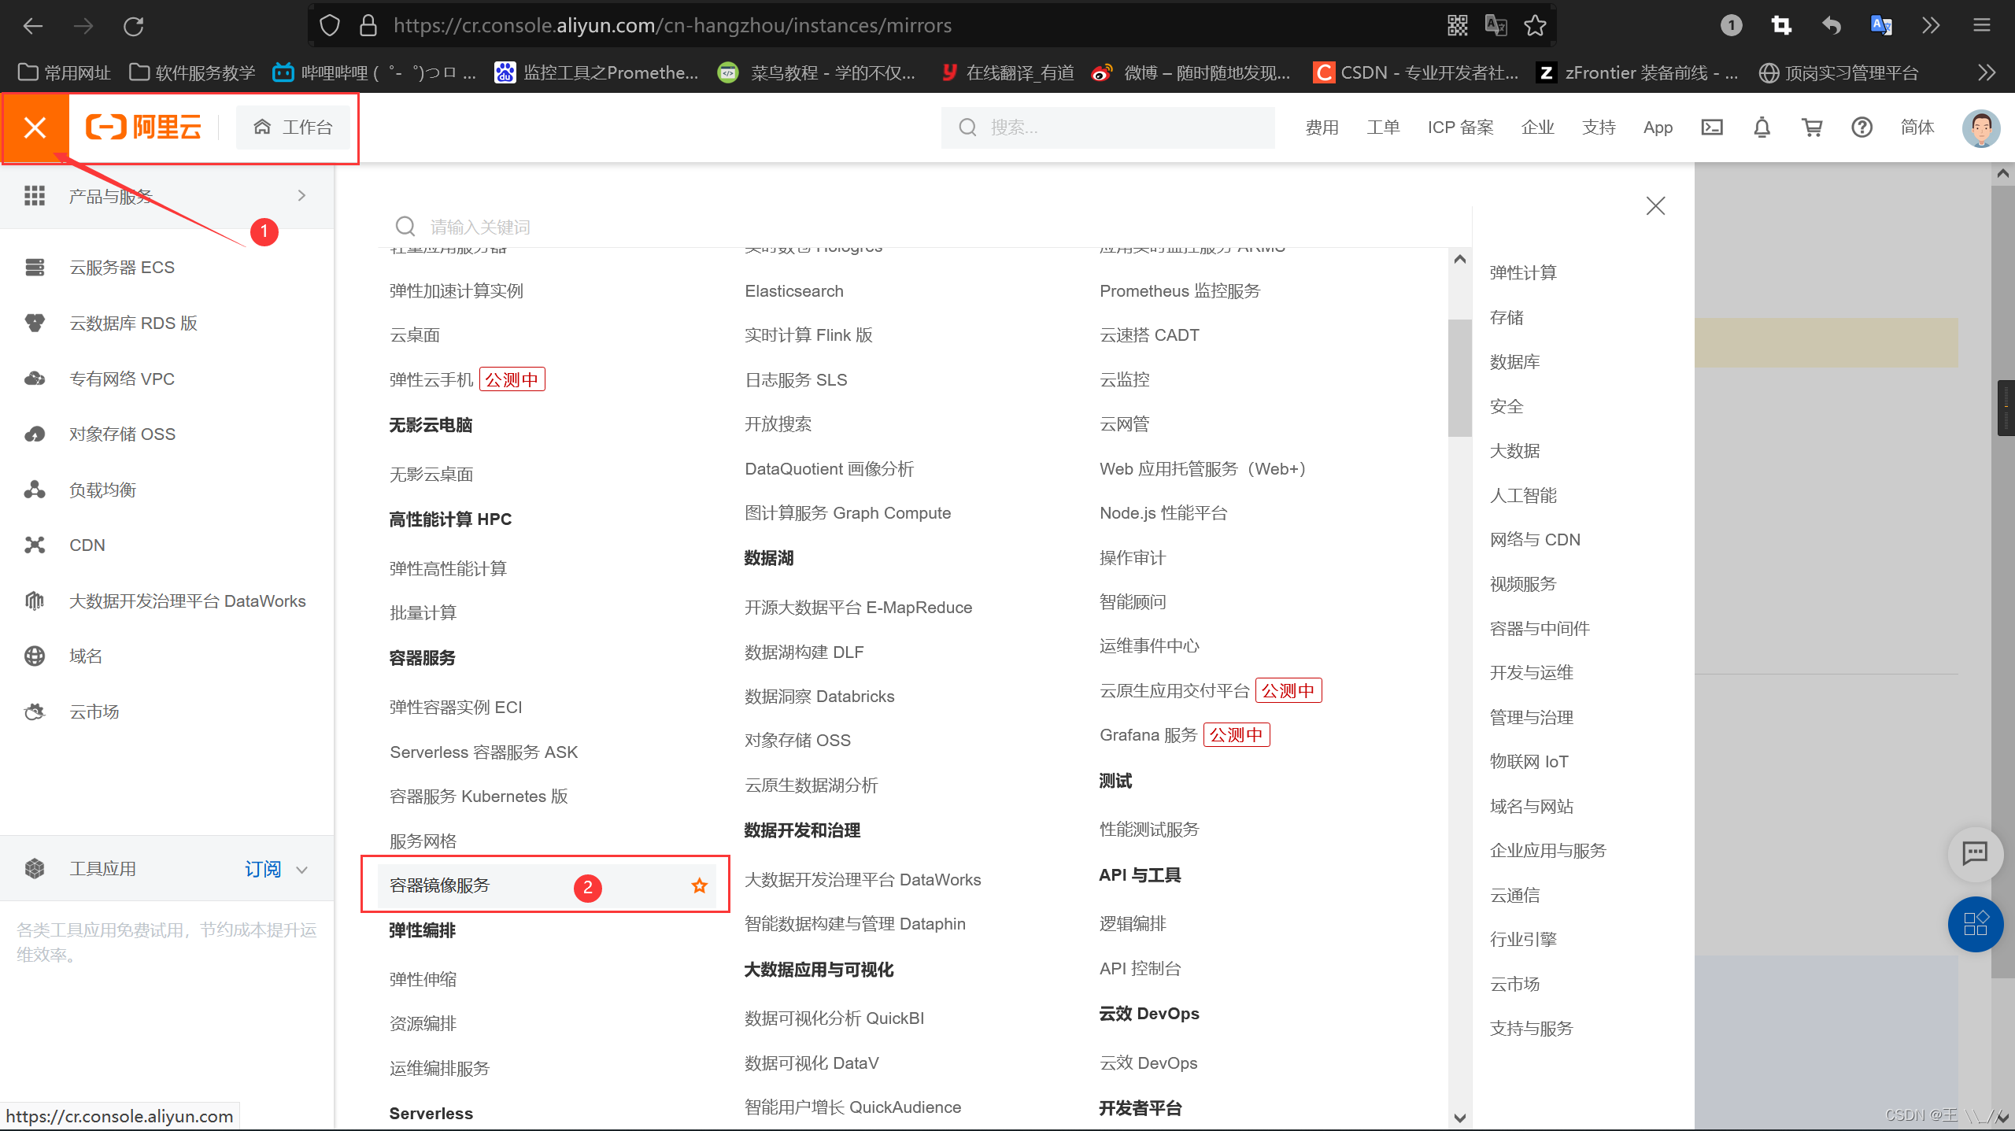
Task: Switch language via 简体
Action: point(1917,128)
